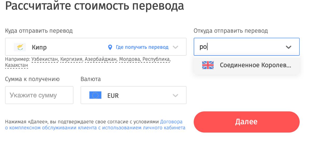Open the EUR currency dropdown arrow

pyautogui.click(x=176, y=95)
